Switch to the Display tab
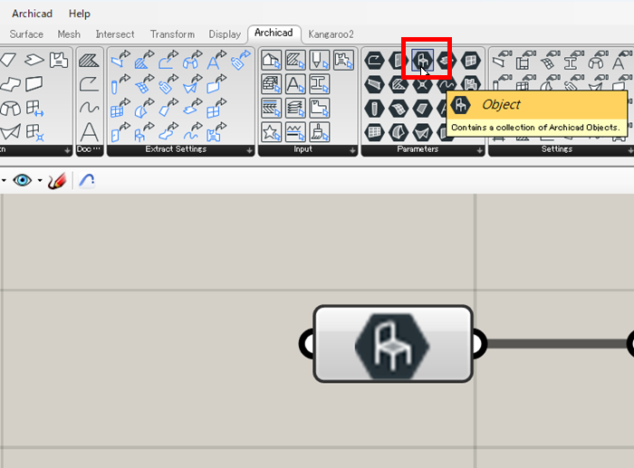The width and height of the screenshot is (634, 468). tap(225, 34)
